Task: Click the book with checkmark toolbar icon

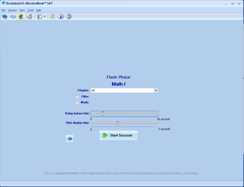Action: pyautogui.click(x=5, y=17)
